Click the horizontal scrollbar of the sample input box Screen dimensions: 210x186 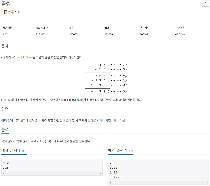point(52,173)
